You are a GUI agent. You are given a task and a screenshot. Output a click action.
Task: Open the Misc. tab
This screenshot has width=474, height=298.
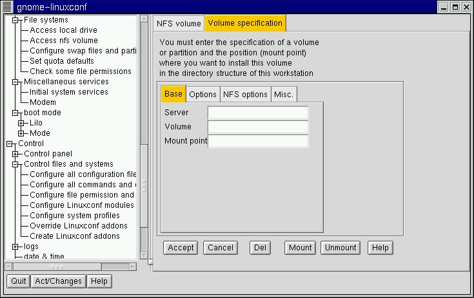click(283, 95)
